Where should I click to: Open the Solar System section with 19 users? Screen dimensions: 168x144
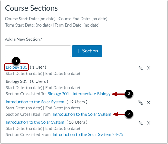coord(35,102)
